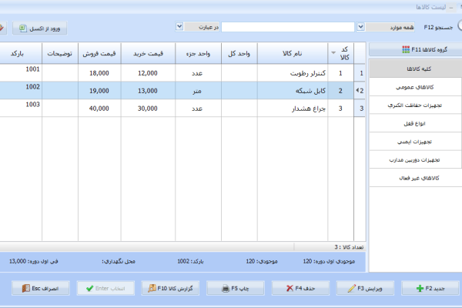
Task: Click the printer icon for چاپ F5
Action: coord(226,288)
